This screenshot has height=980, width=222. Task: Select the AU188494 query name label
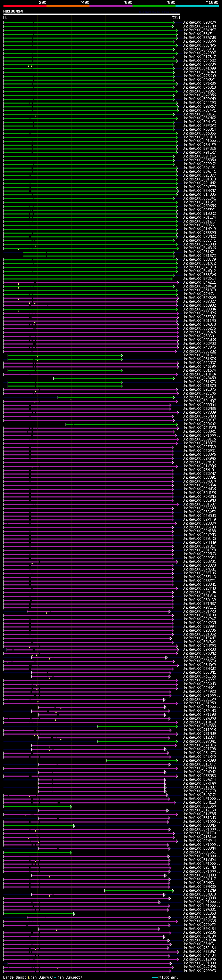pos(13,11)
